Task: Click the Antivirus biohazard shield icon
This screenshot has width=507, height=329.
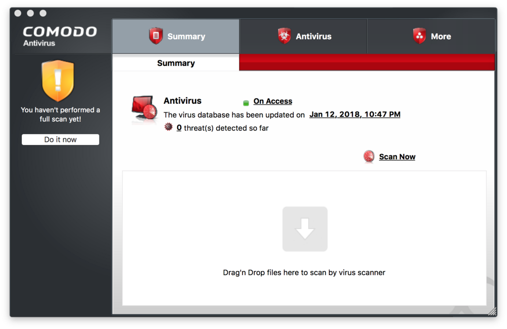Action: click(284, 36)
